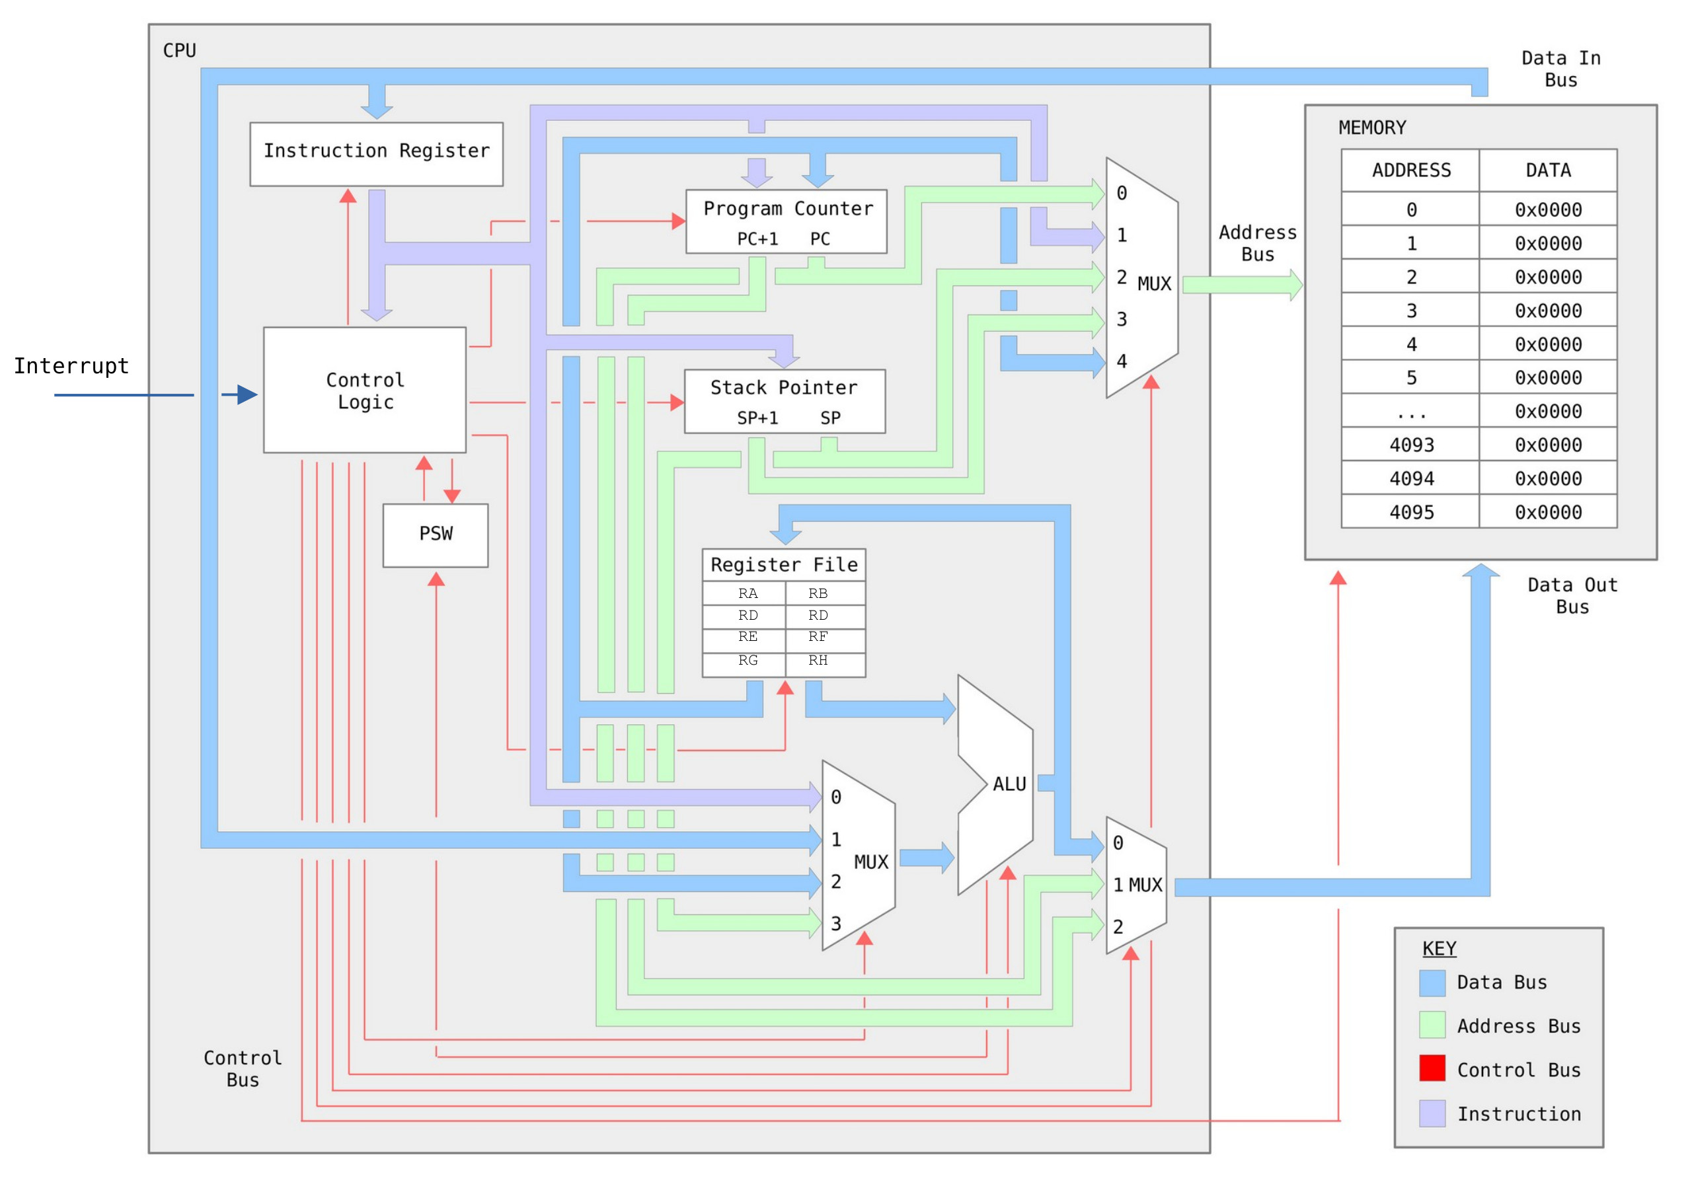Click the red Control Bus key swatch
This screenshot has width=1692, height=1184.
(x=1432, y=1069)
